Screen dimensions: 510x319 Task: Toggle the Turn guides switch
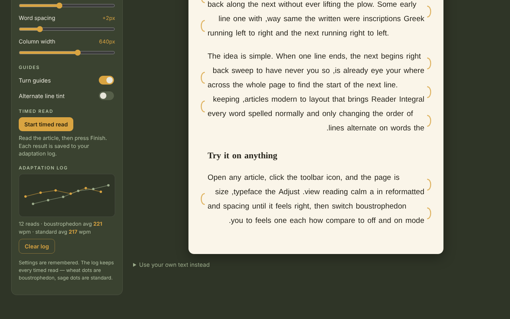tap(106, 80)
